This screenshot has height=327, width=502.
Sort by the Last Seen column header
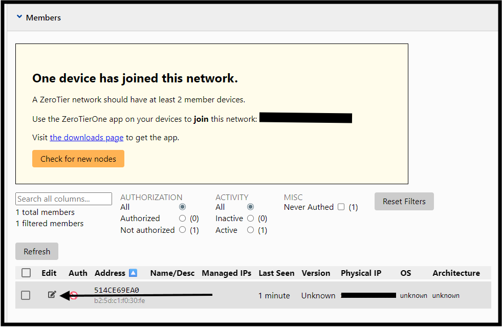pos(276,273)
